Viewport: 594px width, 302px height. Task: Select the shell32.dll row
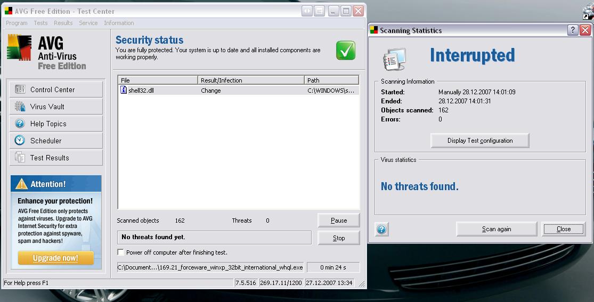pyautogui.click(x=239, y=90)
